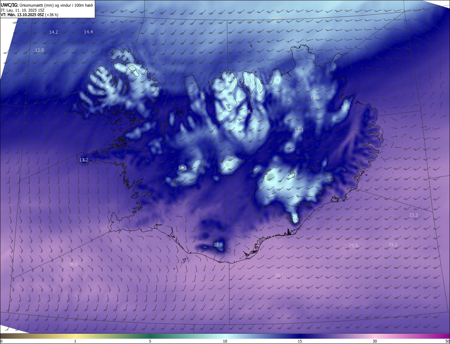
Task: Click the valid time line "VT: Mán. 13.10.2025 05Z (+38 h)"
Action: tap(30, 15)
